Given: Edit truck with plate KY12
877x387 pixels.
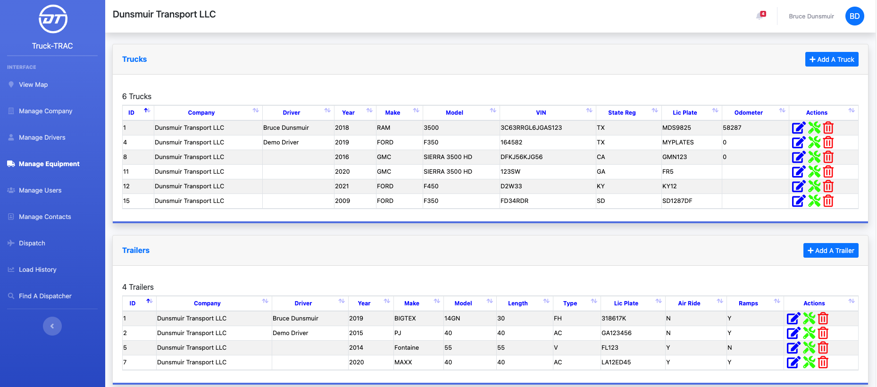Looking at the screenshot, I should coord(798,186).
